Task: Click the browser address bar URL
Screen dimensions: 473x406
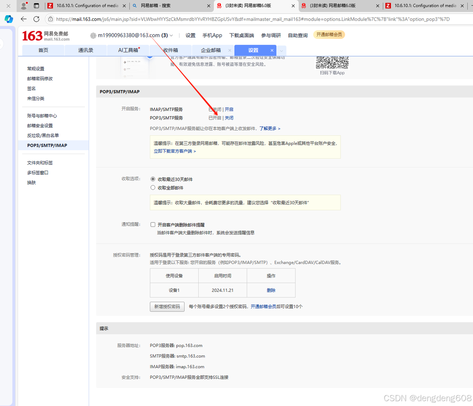Action: (x=253, y=19)
